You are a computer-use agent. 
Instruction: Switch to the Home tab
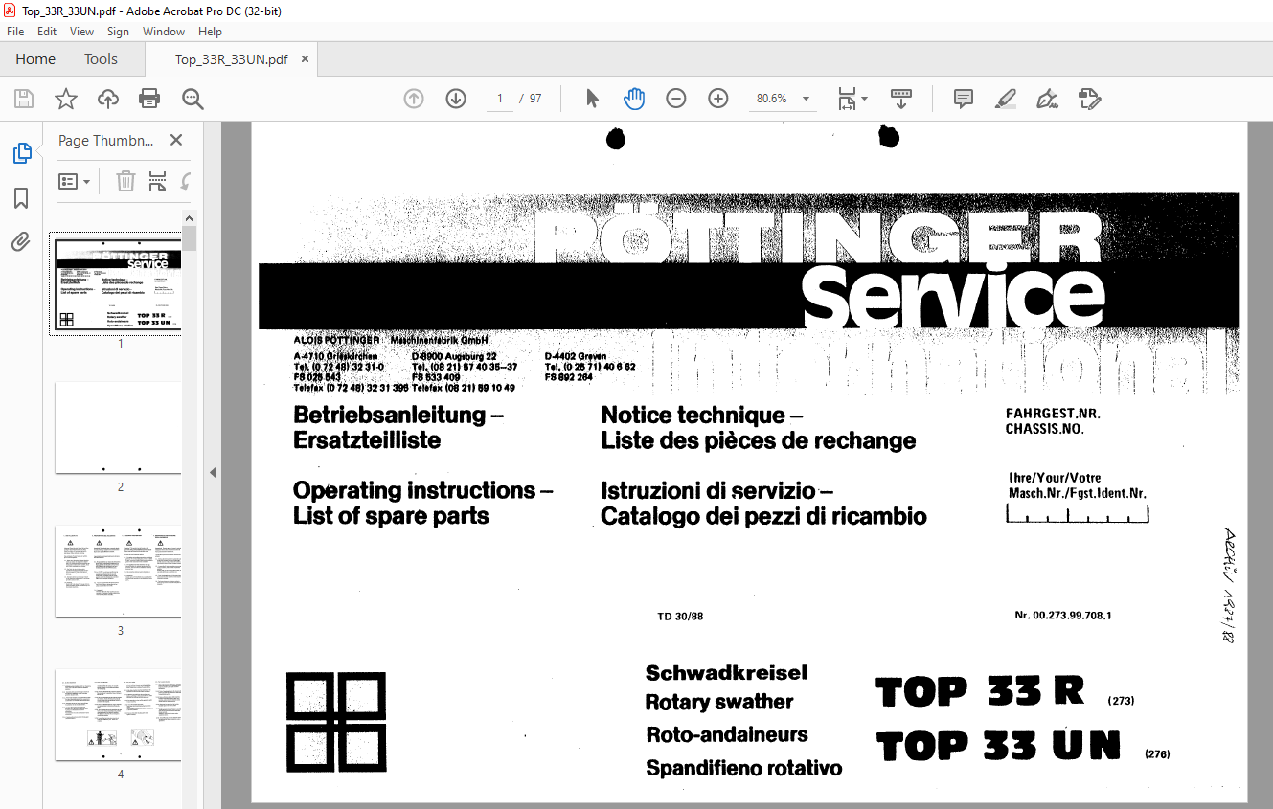point(35,59)
